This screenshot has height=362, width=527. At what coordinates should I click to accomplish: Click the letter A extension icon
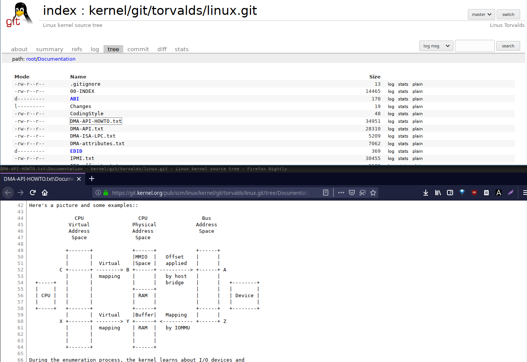[x=499, y=193]
